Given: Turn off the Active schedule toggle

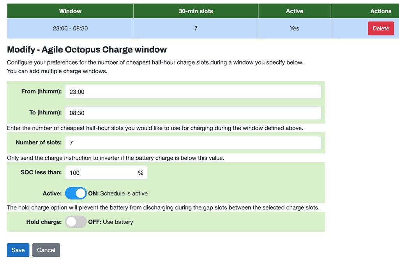Looking at the screenshot, I should point(76,193).
